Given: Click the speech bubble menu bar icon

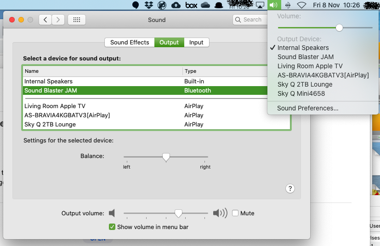Looking at the screenshot, I should coord(136,5).
